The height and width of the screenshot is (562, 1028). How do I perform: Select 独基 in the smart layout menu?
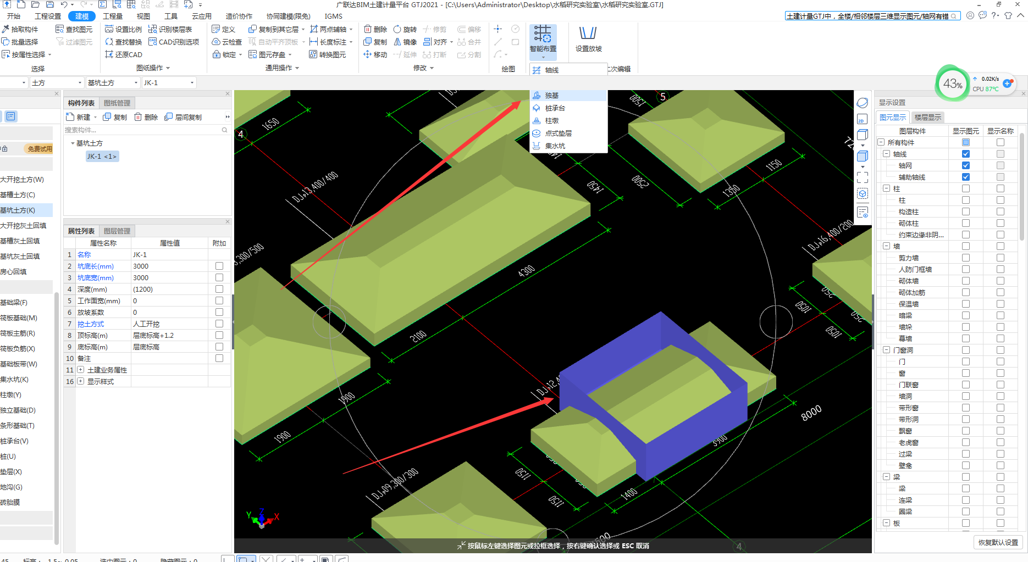click(568, 96)
